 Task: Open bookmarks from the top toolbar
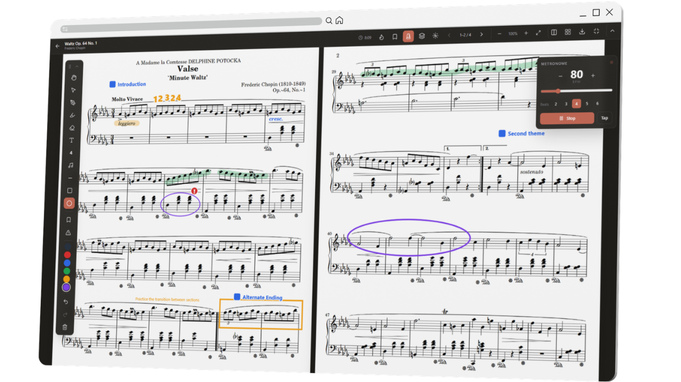pos(395,37)
